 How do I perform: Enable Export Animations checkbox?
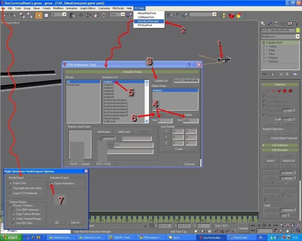(x=51, y=183)
